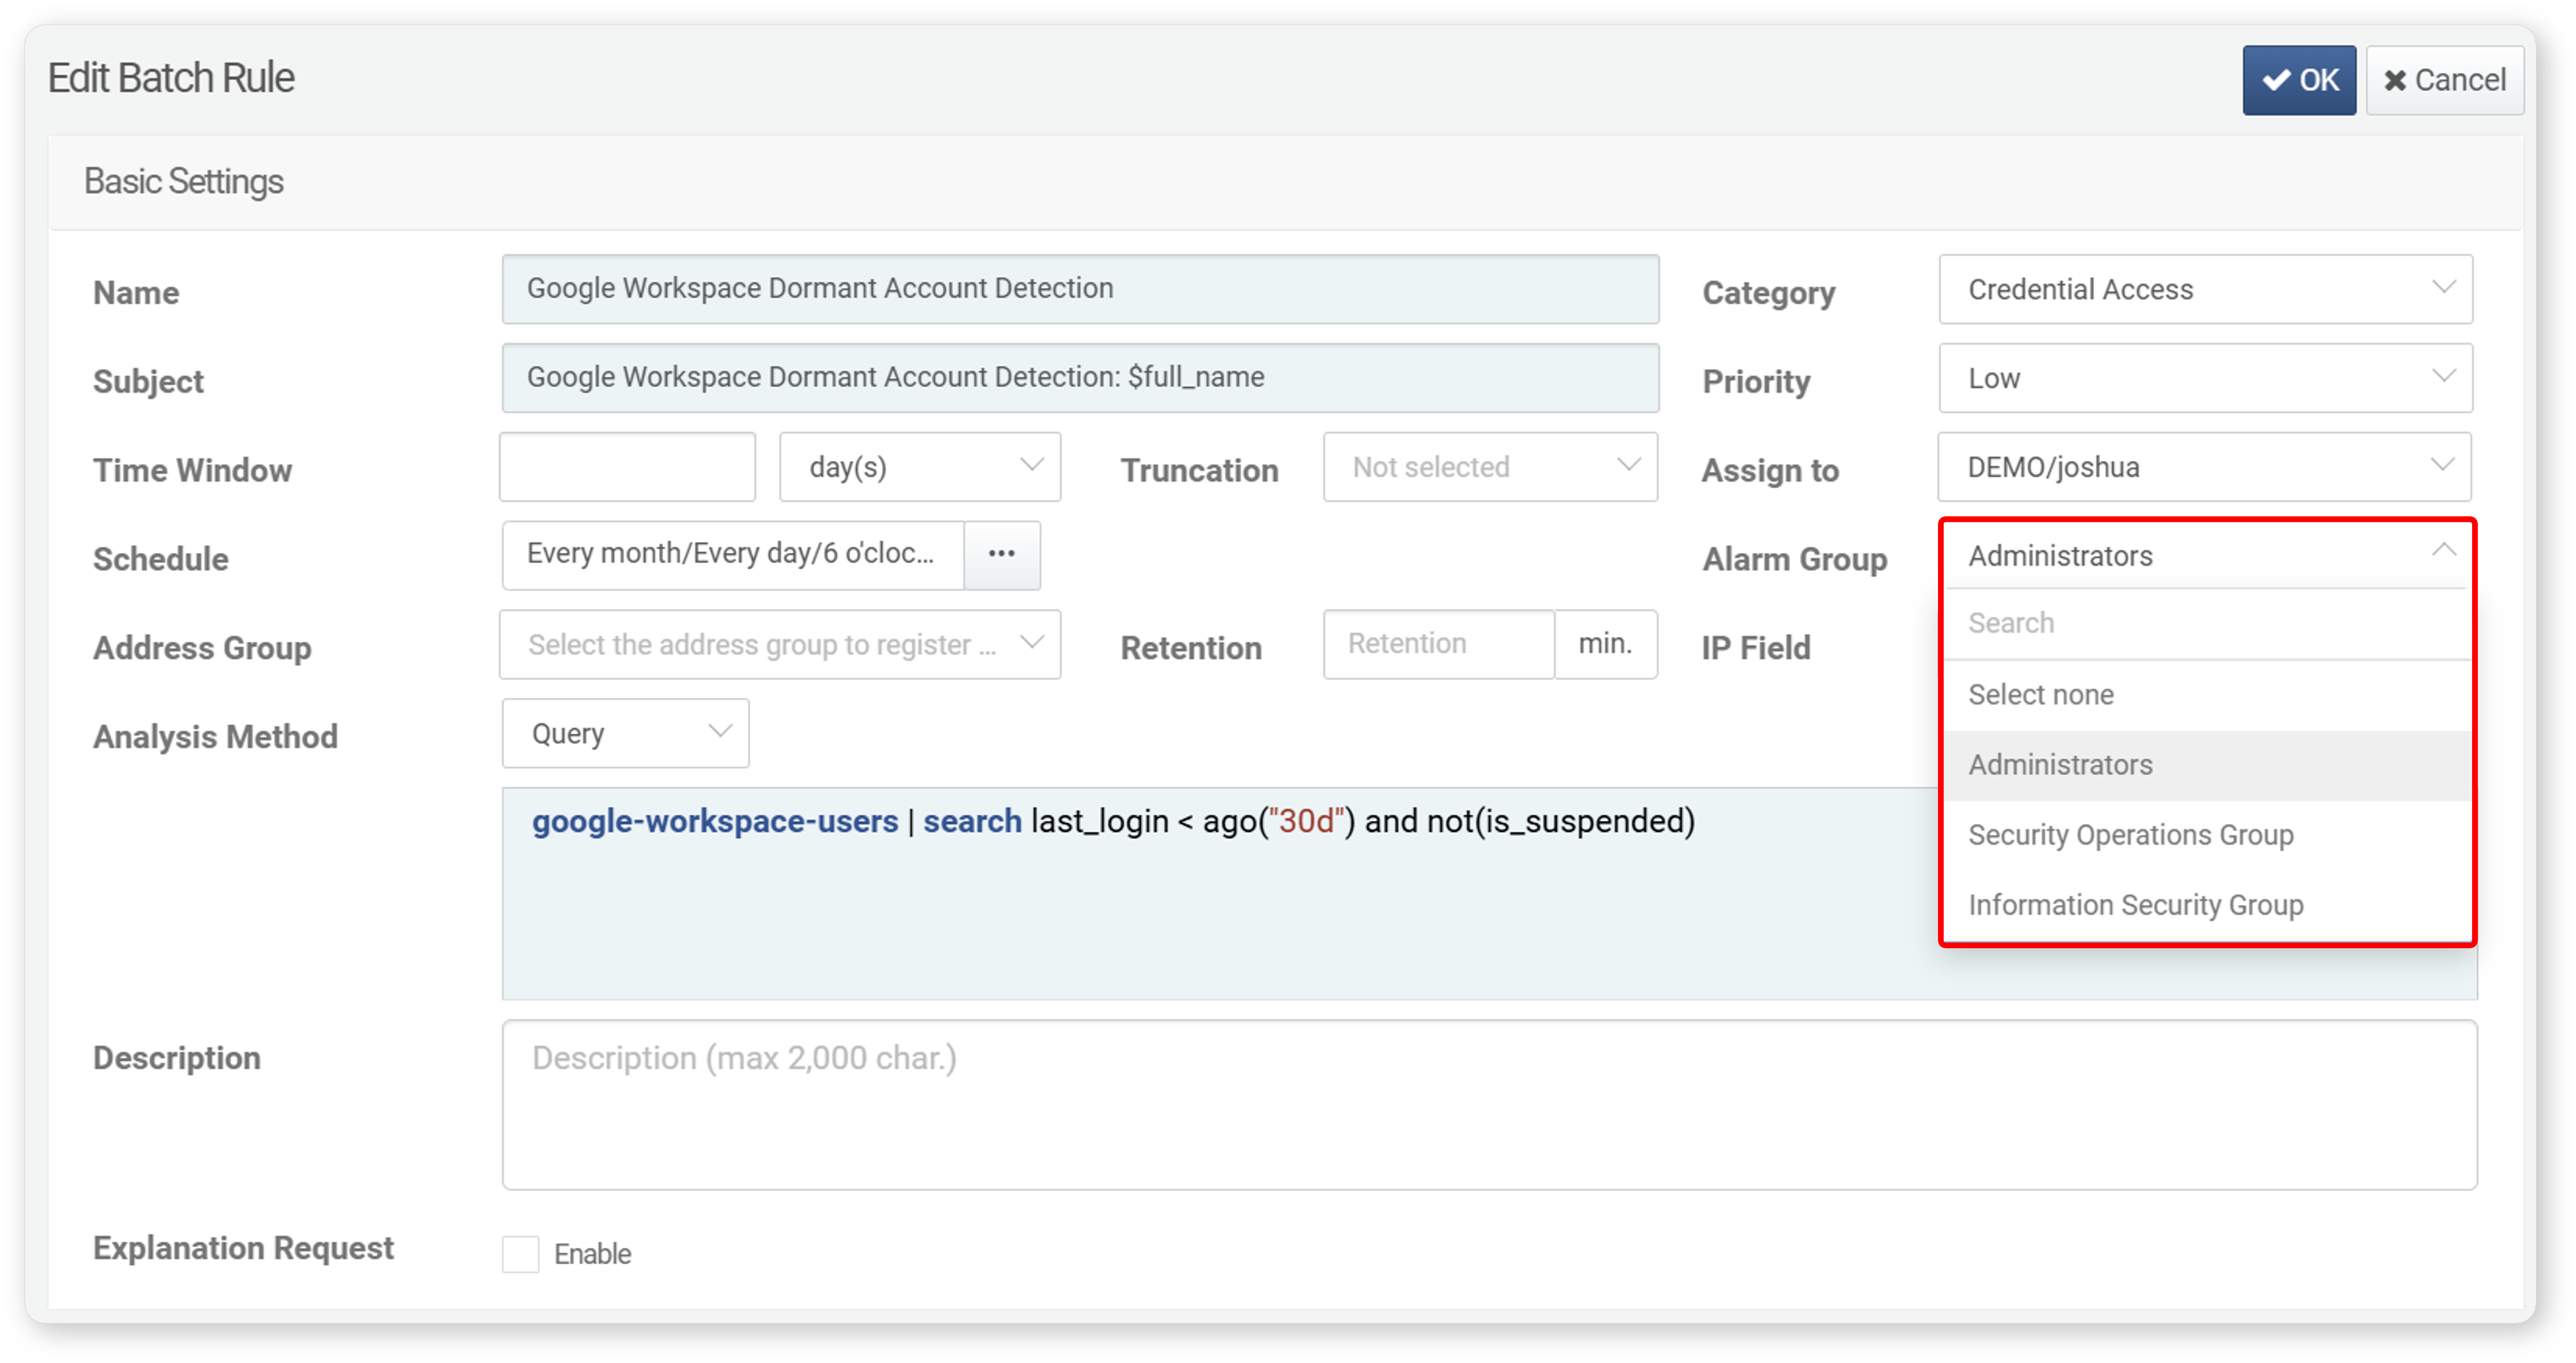Choose Select none in Alarm Group list
This screenshot has height=1363, width=2576.
(x=2207, y=694)
